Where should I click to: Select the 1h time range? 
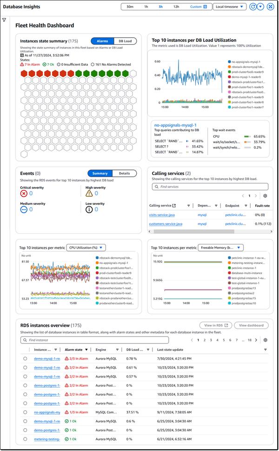click(146, 7)
